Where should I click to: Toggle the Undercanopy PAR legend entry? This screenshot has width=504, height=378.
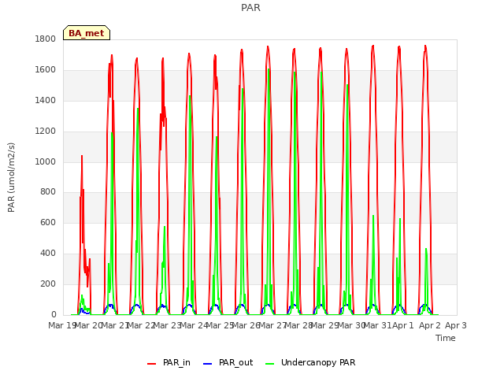tap(310, 362)
